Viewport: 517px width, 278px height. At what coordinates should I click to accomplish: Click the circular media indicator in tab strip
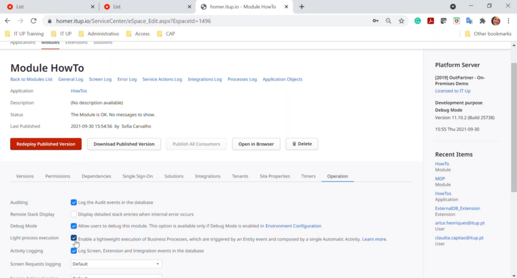(453, 7)
